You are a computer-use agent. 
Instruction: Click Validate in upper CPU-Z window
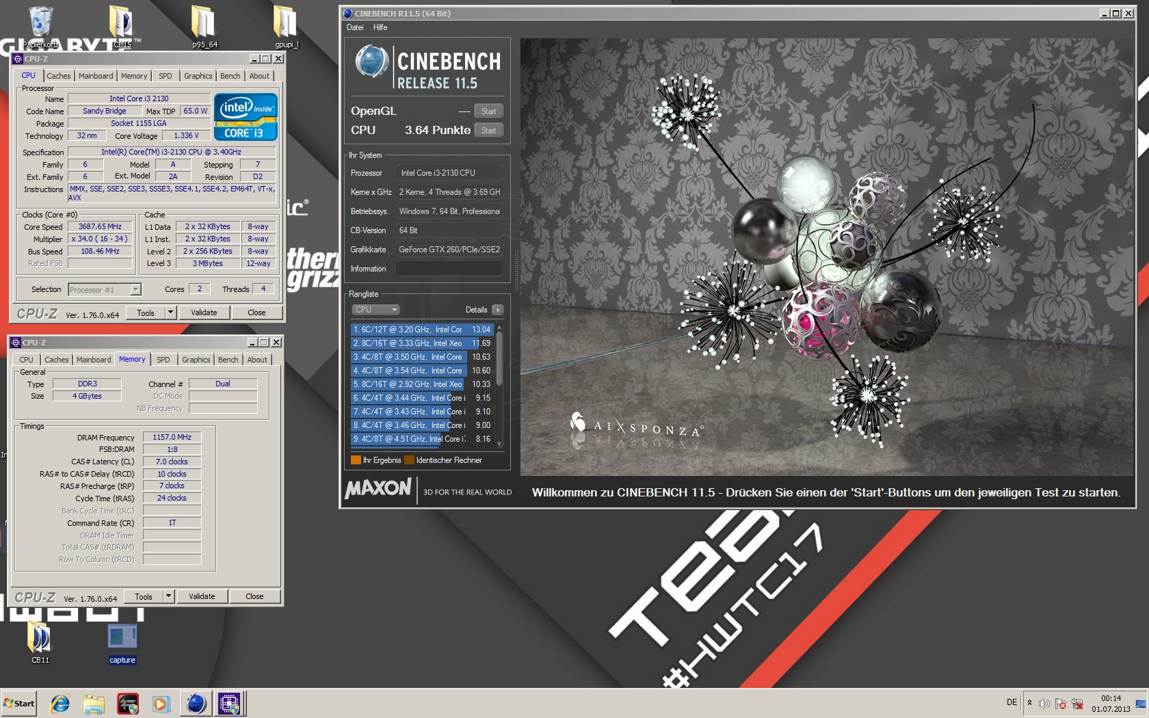[204, 313]
